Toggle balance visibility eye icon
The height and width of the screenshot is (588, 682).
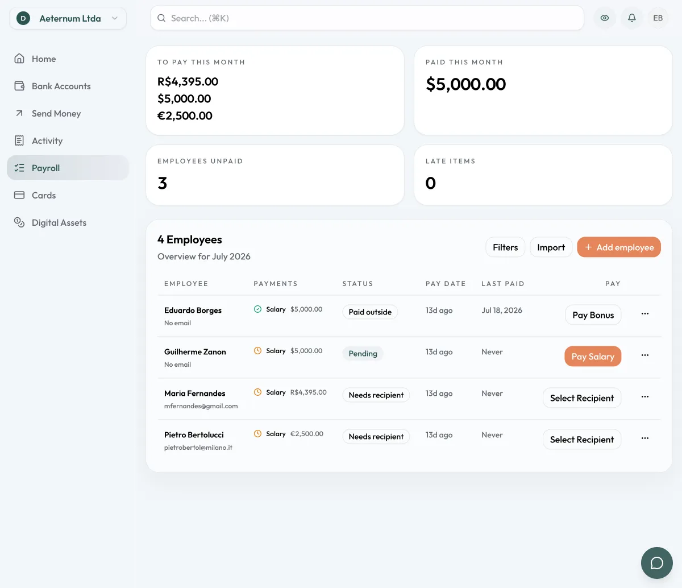[x=605, y=18]
